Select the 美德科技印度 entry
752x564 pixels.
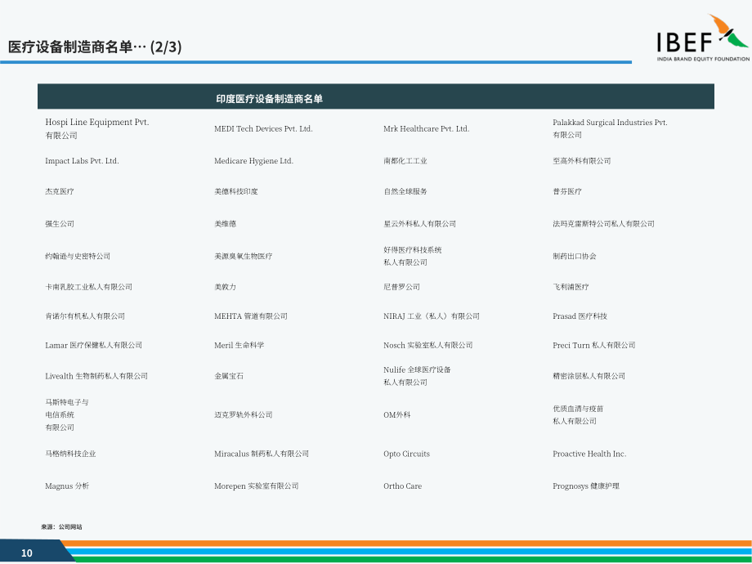click(236, 191)
